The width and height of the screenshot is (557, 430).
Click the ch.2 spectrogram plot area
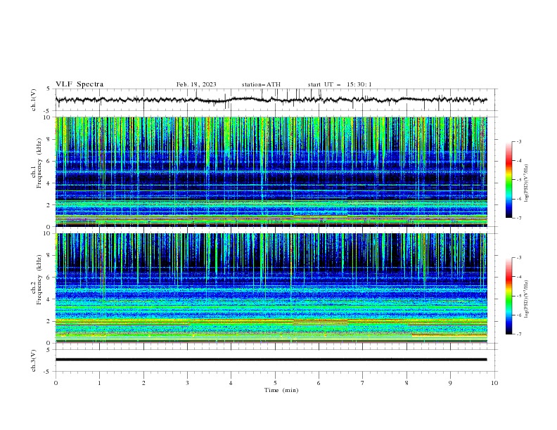[x=271, y=288]
